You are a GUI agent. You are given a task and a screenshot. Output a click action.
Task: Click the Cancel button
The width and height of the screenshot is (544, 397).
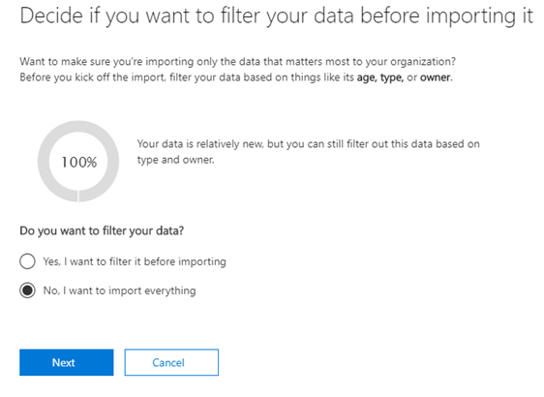point(171,362)
